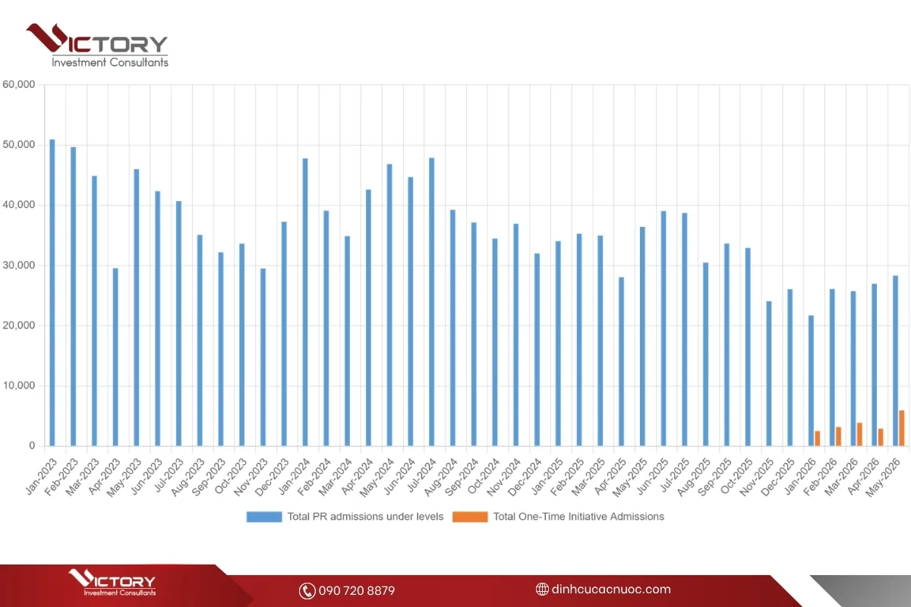Viewport: 911px width, 607px height.
Task: Click the Jan-2023 x-axis label
Action: [42, 476]
